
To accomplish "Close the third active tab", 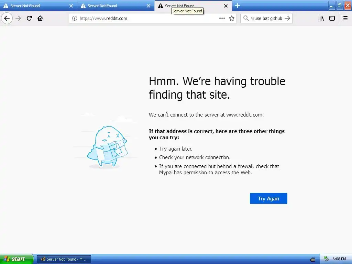I will coord(226,6).
